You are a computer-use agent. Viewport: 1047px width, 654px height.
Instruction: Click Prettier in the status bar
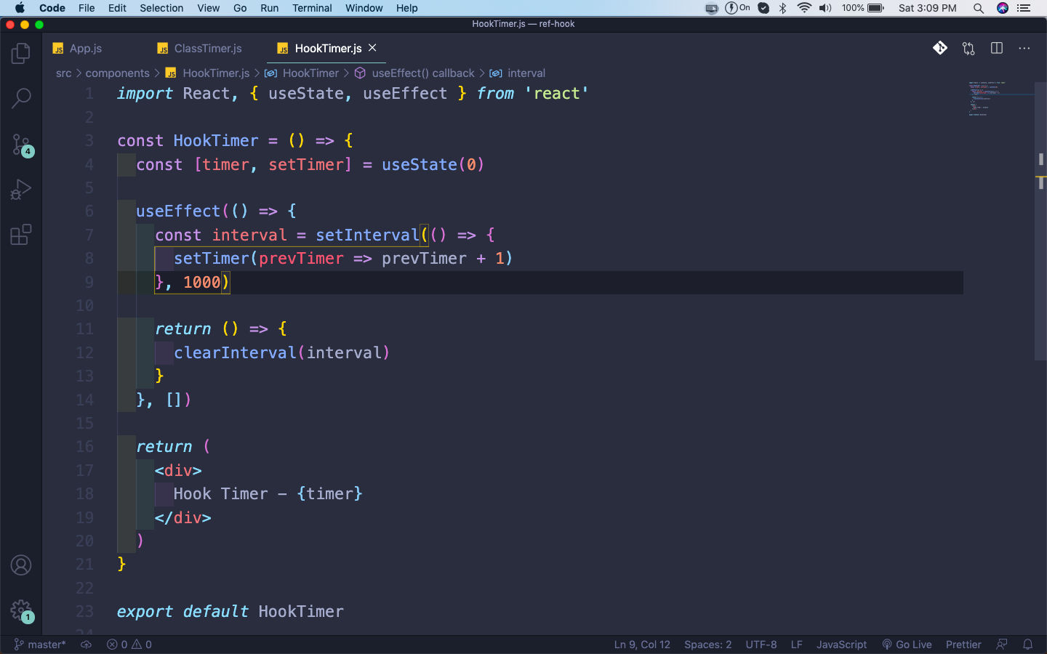click(963, 645)
